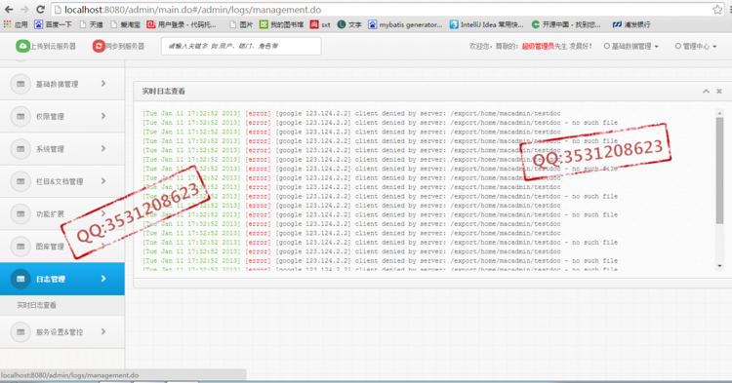Open the 基础数据管理 top dropdown
Viewport: 732px width, 383px height.
(631, 46)
